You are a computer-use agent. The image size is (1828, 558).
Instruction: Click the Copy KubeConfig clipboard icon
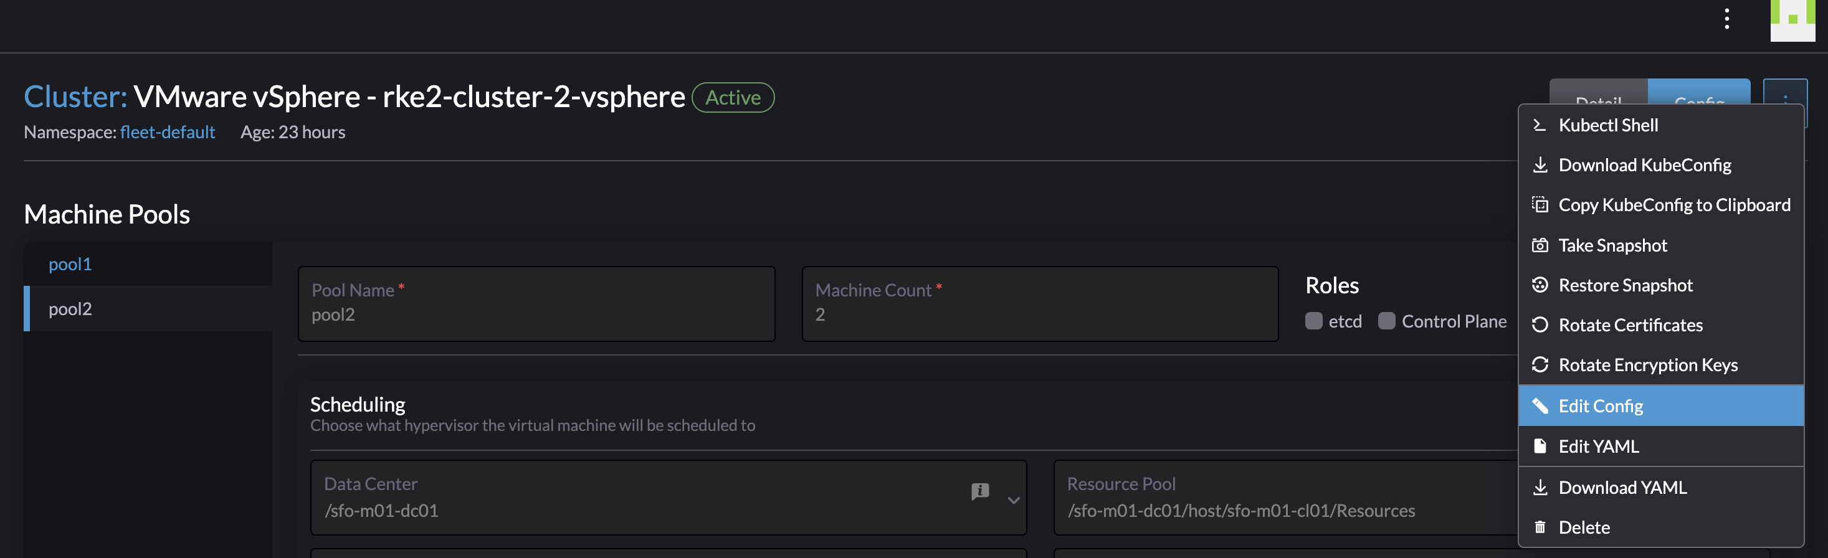[x=1539, y=205]
